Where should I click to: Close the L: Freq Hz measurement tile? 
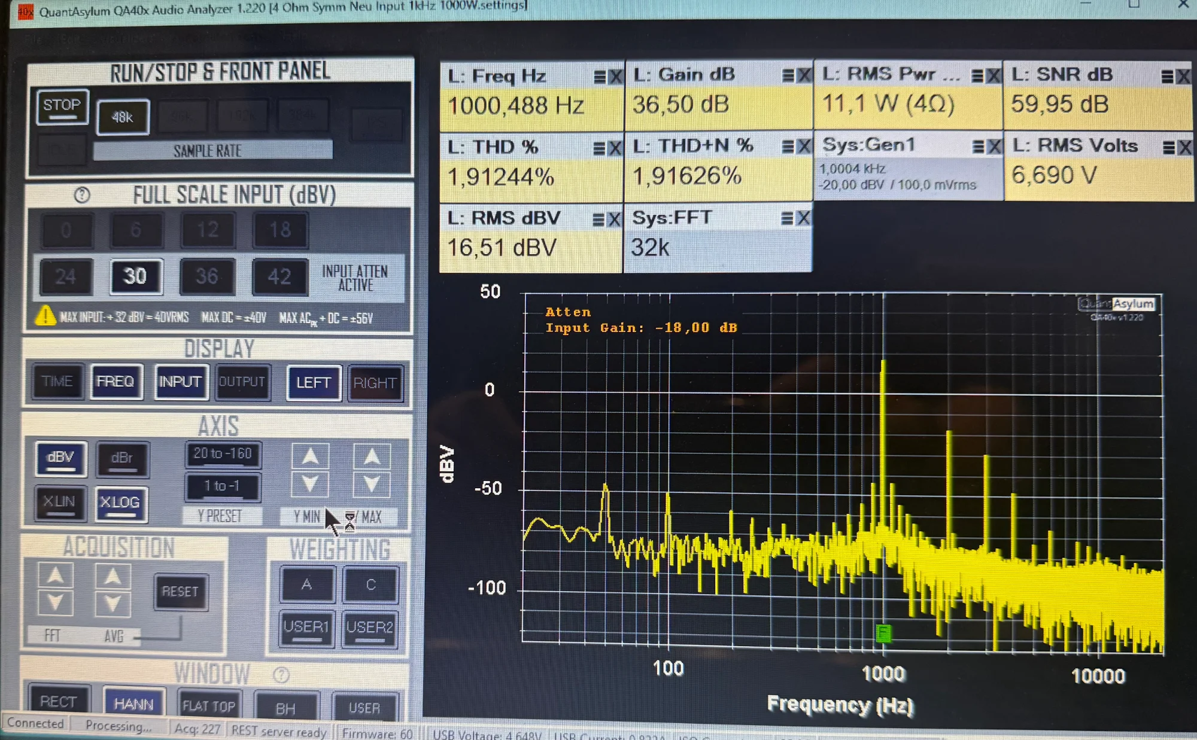[x=615, y=77]
